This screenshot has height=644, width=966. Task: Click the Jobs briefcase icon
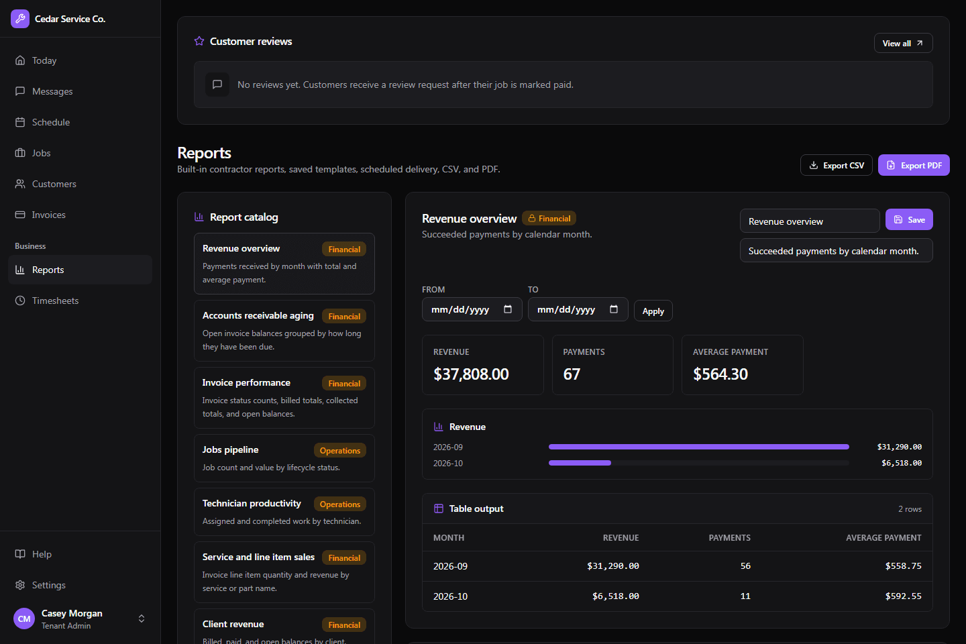[x=20, y=153]
